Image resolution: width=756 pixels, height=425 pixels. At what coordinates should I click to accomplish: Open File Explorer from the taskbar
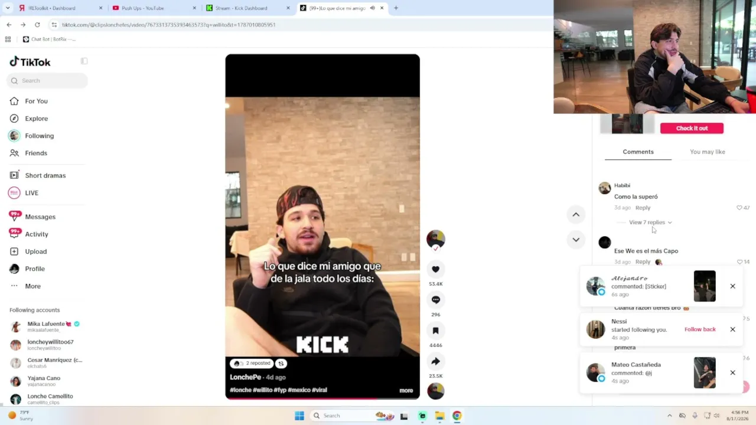point(439,416)
